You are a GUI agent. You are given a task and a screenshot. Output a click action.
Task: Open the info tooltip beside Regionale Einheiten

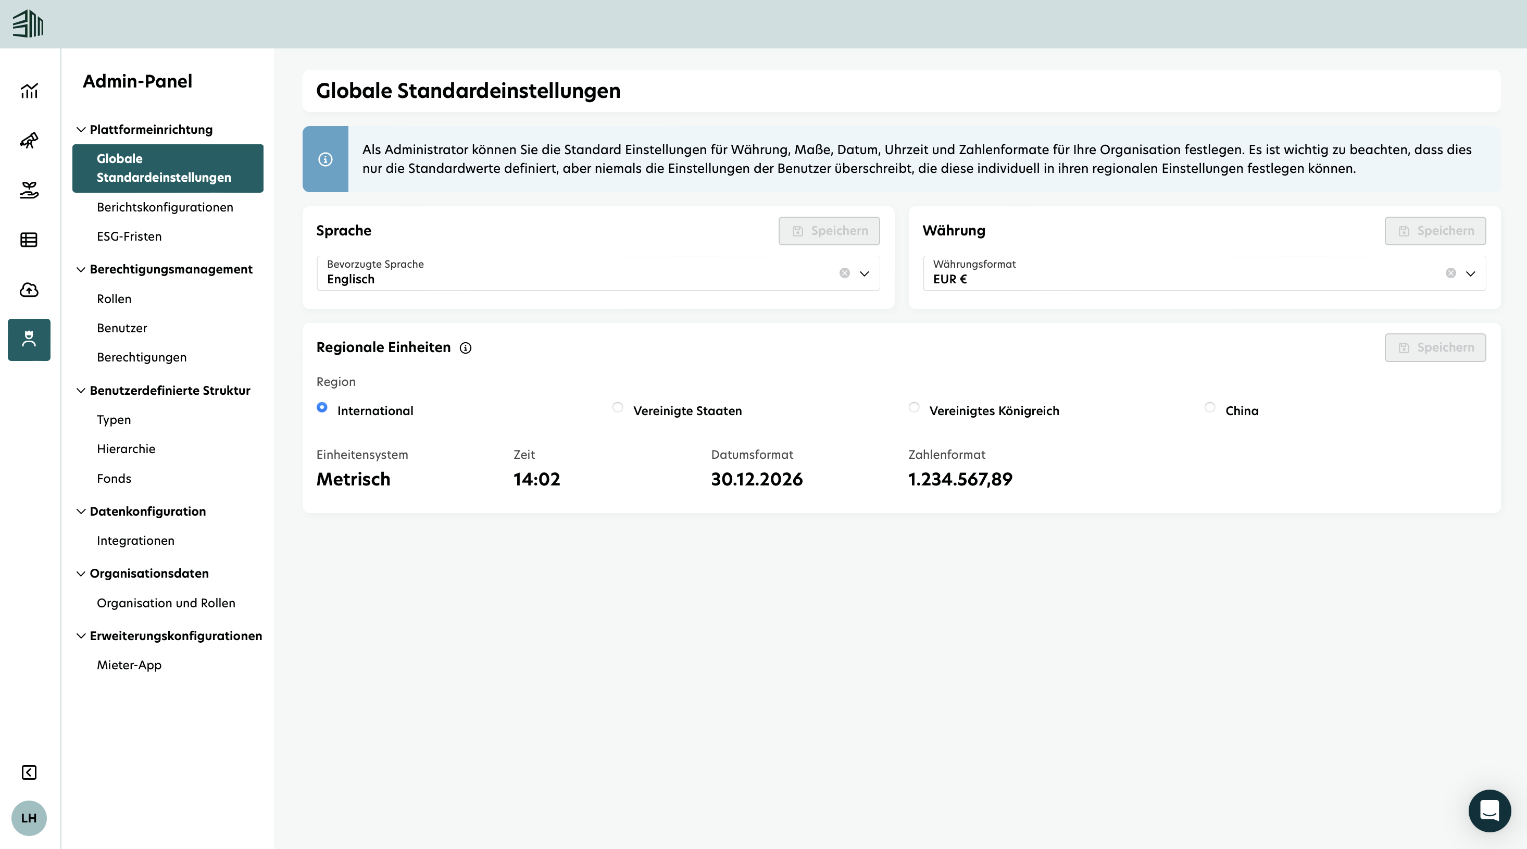[x=466, y=348]
